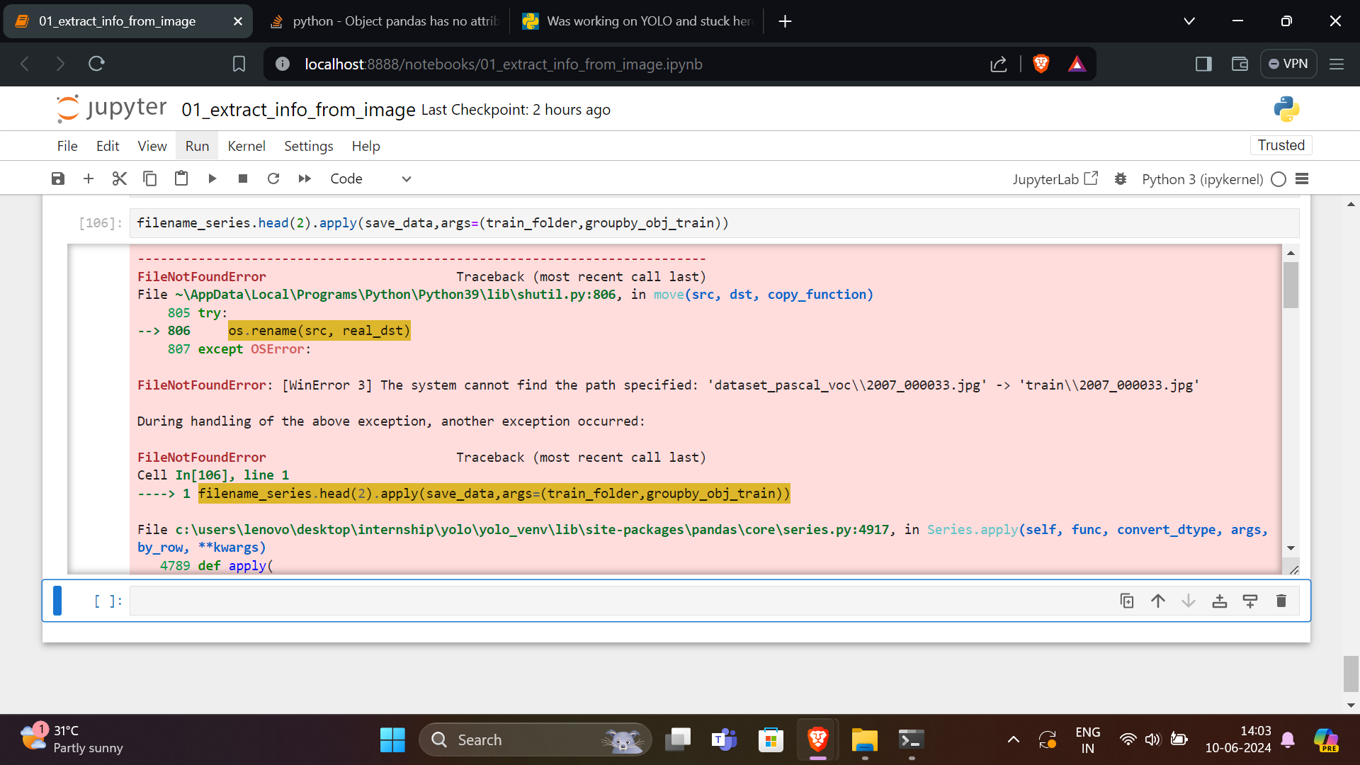Insert a new cell with the plus icon
Screen dimensions: 1360x765
coord(89,178)
